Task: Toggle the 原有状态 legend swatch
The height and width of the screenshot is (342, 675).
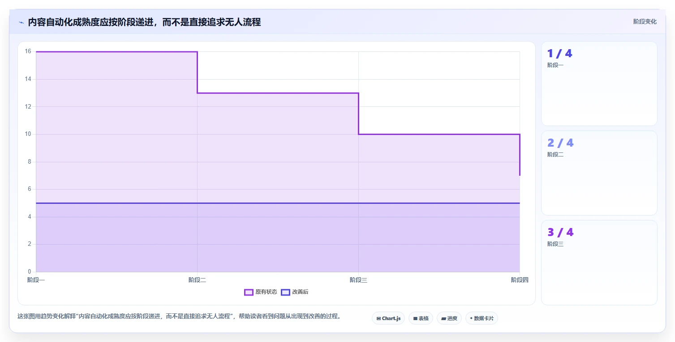Action: (x=249, y=292)
